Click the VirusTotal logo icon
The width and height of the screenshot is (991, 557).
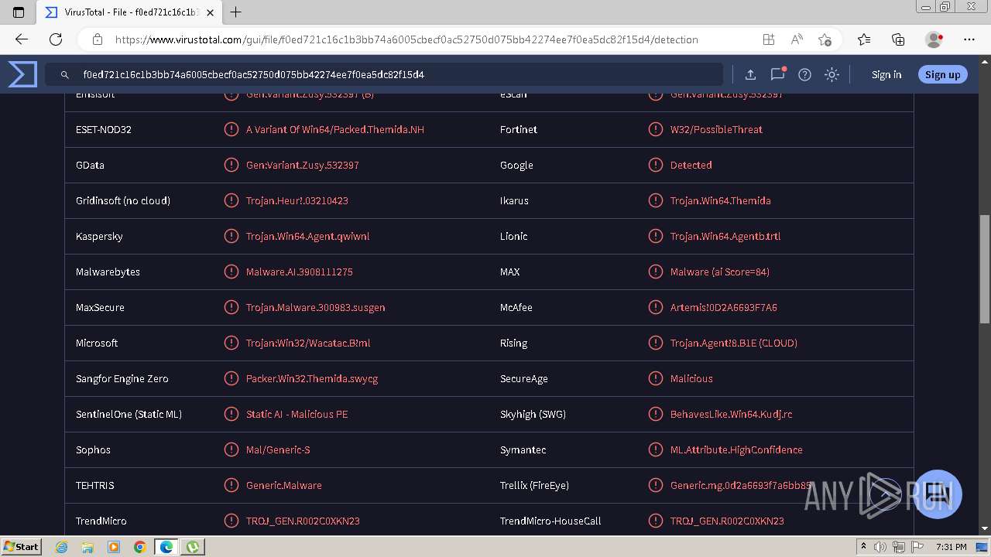[x=22, y=74]
